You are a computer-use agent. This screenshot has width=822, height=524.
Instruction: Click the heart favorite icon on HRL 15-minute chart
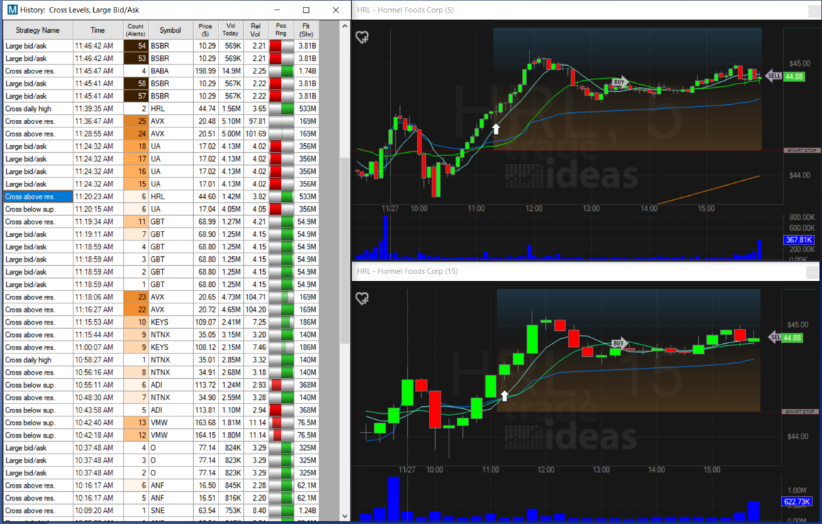pos(363,299)
